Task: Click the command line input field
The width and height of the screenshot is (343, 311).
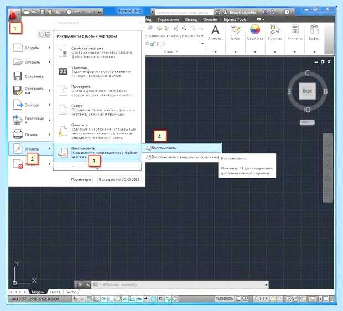Action: 178,285
